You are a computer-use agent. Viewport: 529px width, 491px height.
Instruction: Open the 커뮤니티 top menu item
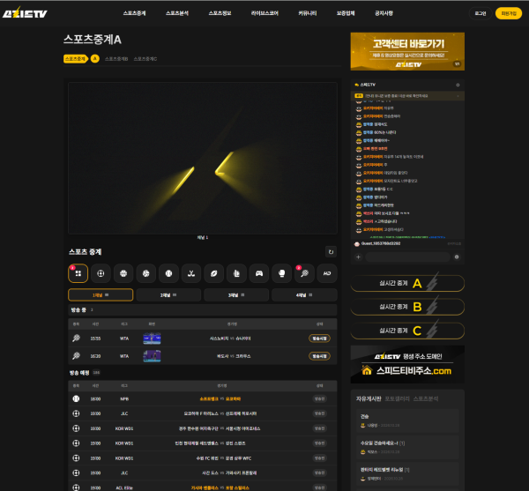[308, 13]
